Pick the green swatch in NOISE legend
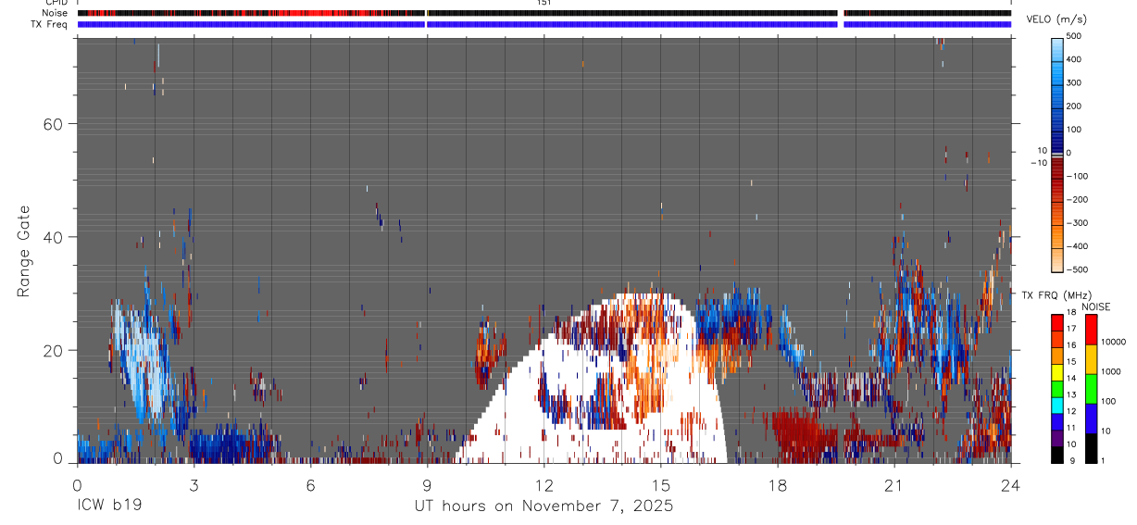 coord(1091,389)
